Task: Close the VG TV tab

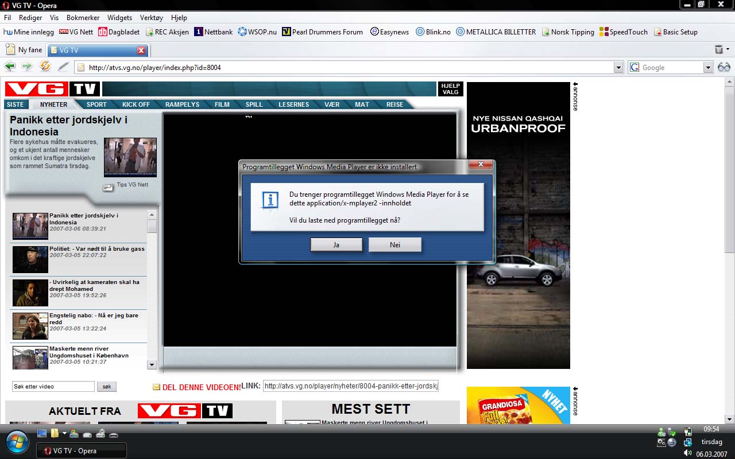Action: tap(141, 50)
